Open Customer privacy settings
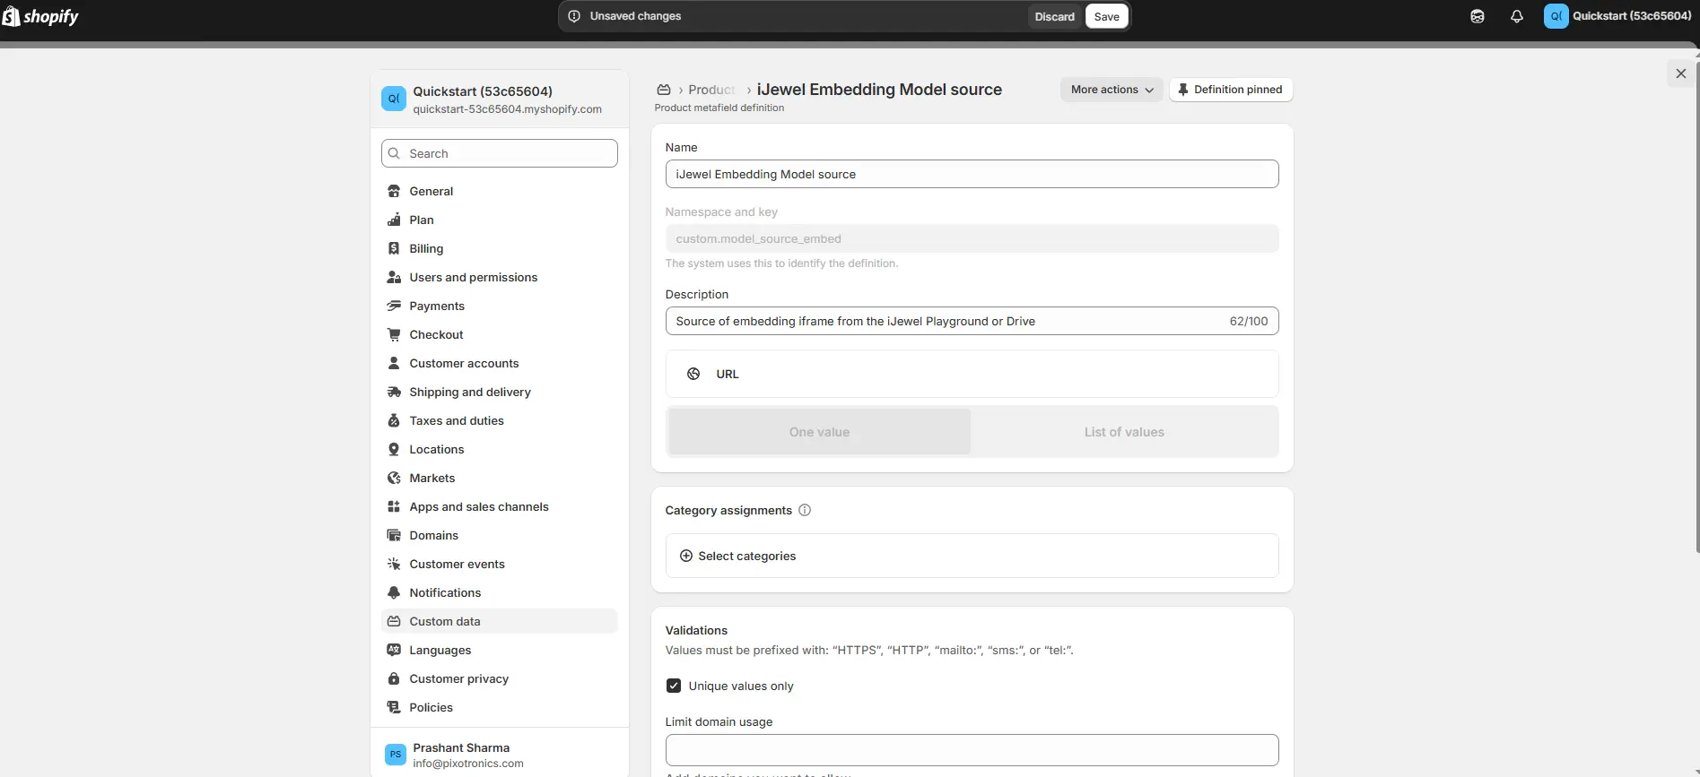The height and width of the screenshot is (777, 1700). (500, 678)
